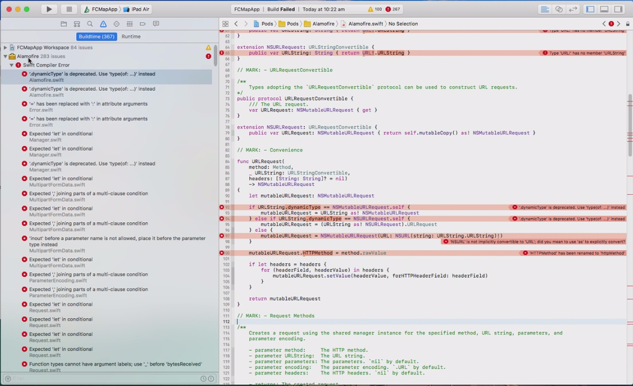
Task: Click the iPad Air device destination
Action: (x=140, y=10)
